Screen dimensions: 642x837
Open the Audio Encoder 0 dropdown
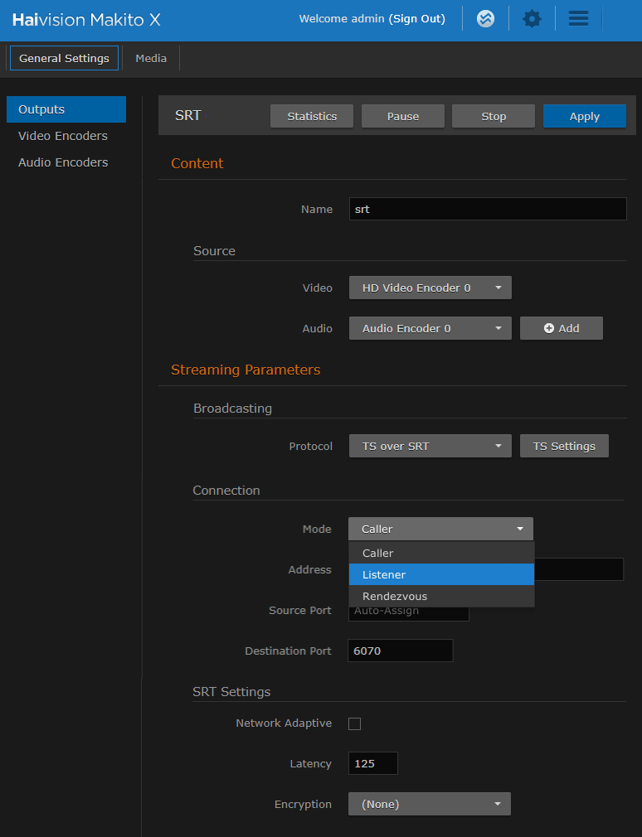(x=430, y=328)
